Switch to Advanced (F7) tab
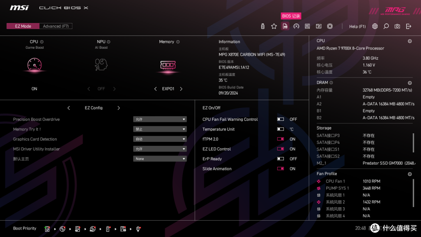The height and width of the screenshot is (237, 421). pos(56,26)
